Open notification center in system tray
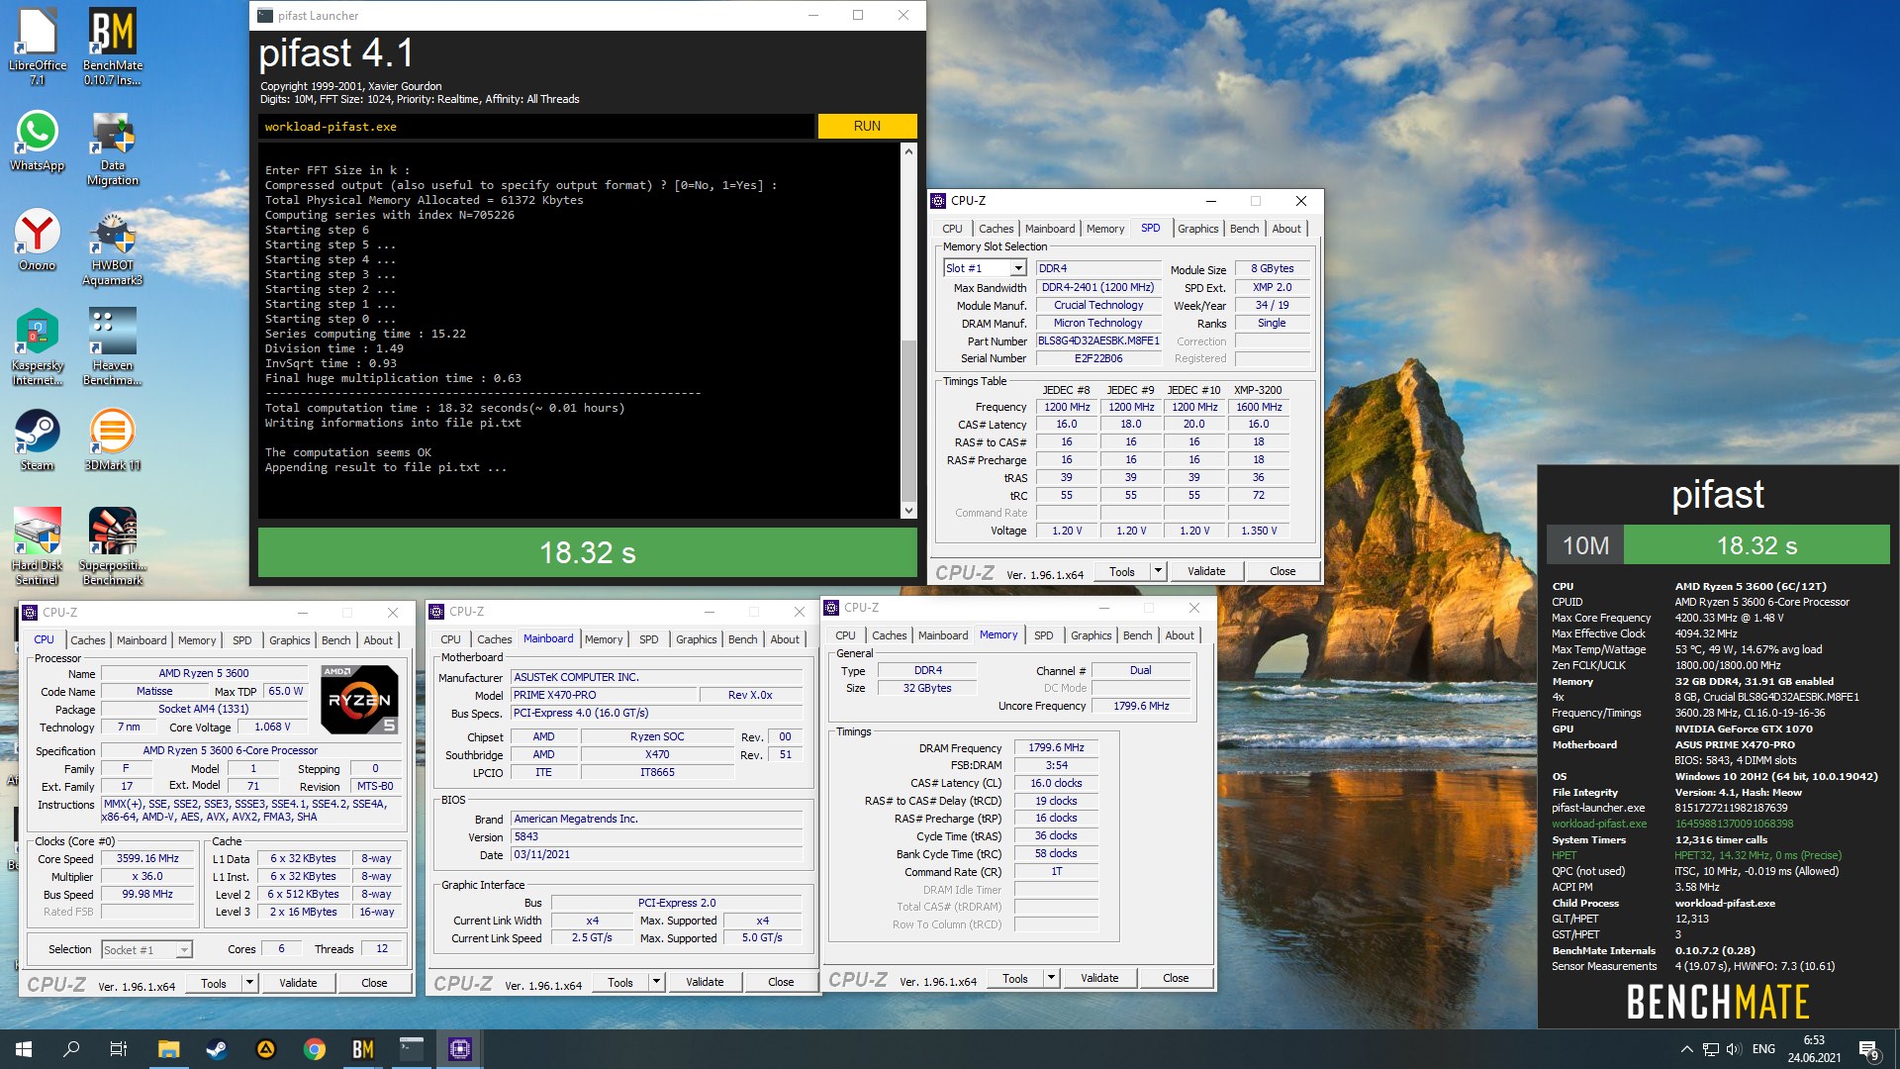 (x=1868, y=1049)
